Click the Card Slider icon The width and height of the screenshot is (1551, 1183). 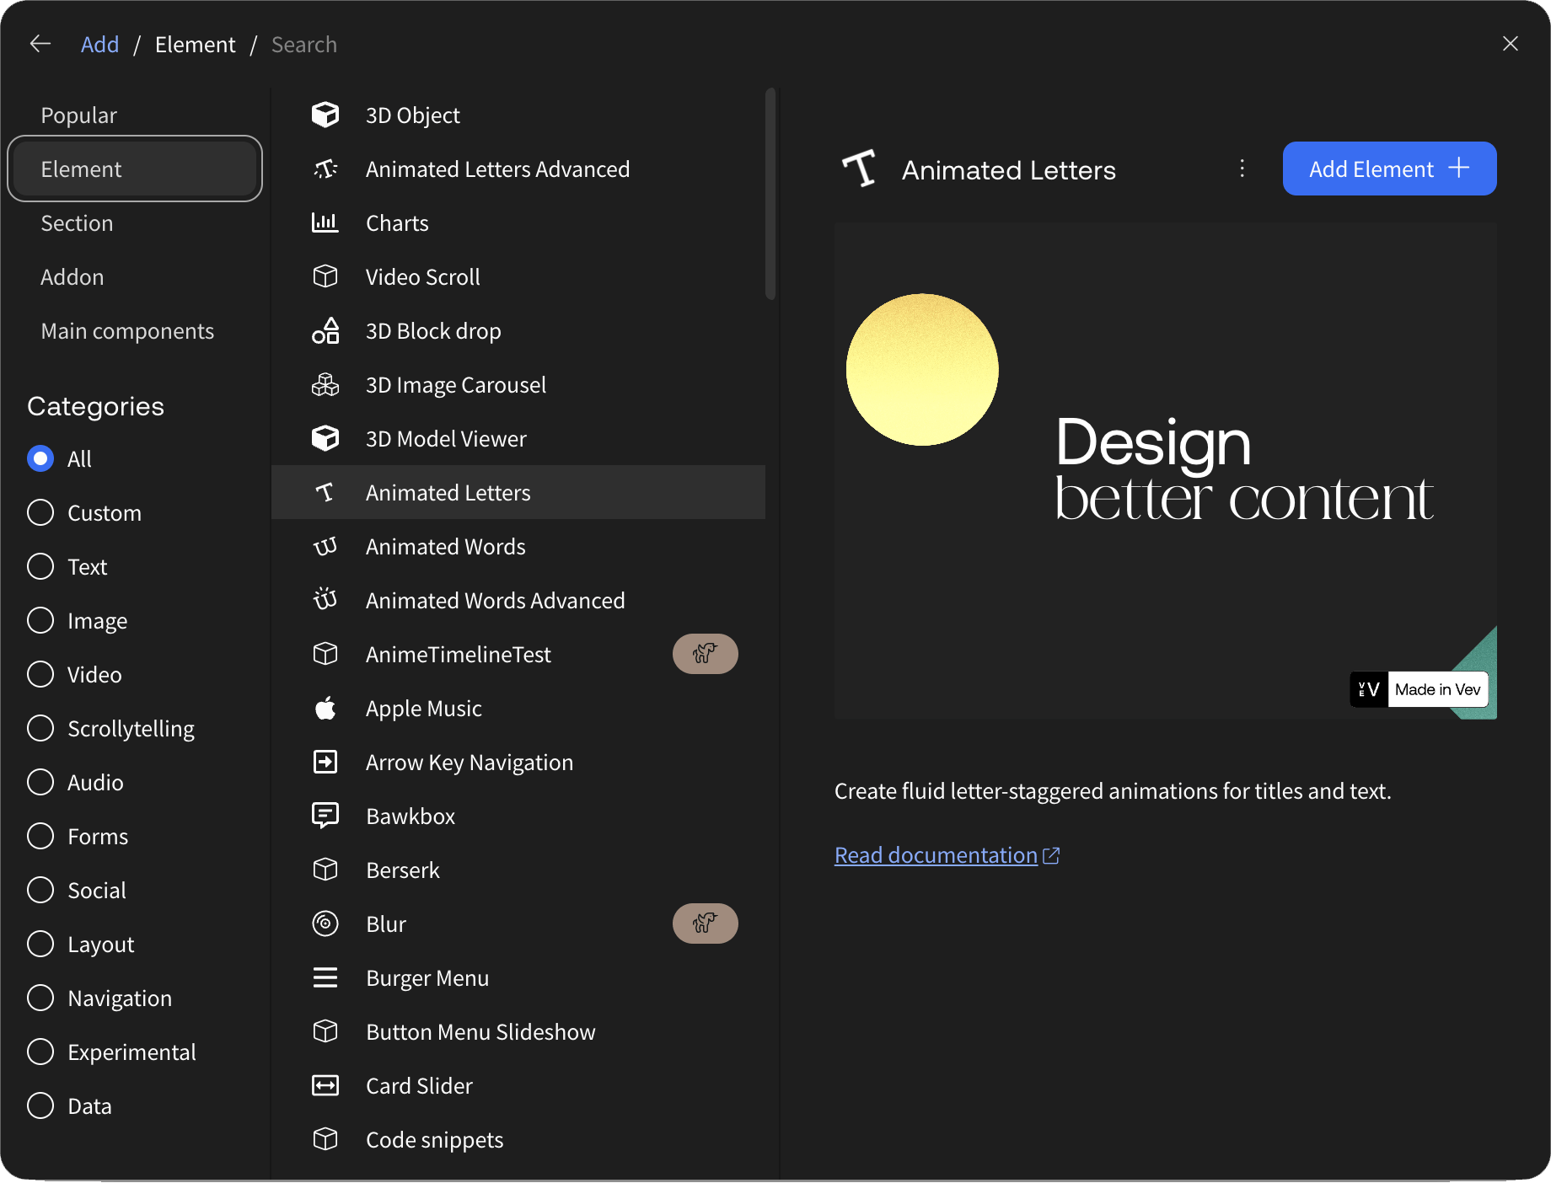[x=325, y=1085]
